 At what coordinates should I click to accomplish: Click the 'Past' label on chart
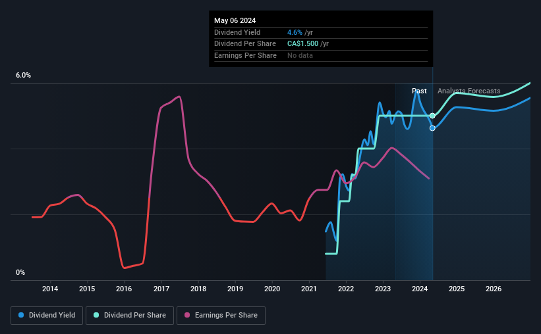pos(419,91)
